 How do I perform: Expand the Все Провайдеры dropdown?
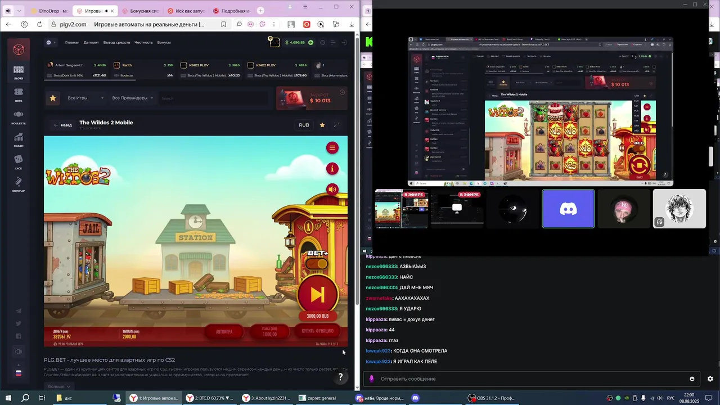pyautogui.click(x=133, y=98)
